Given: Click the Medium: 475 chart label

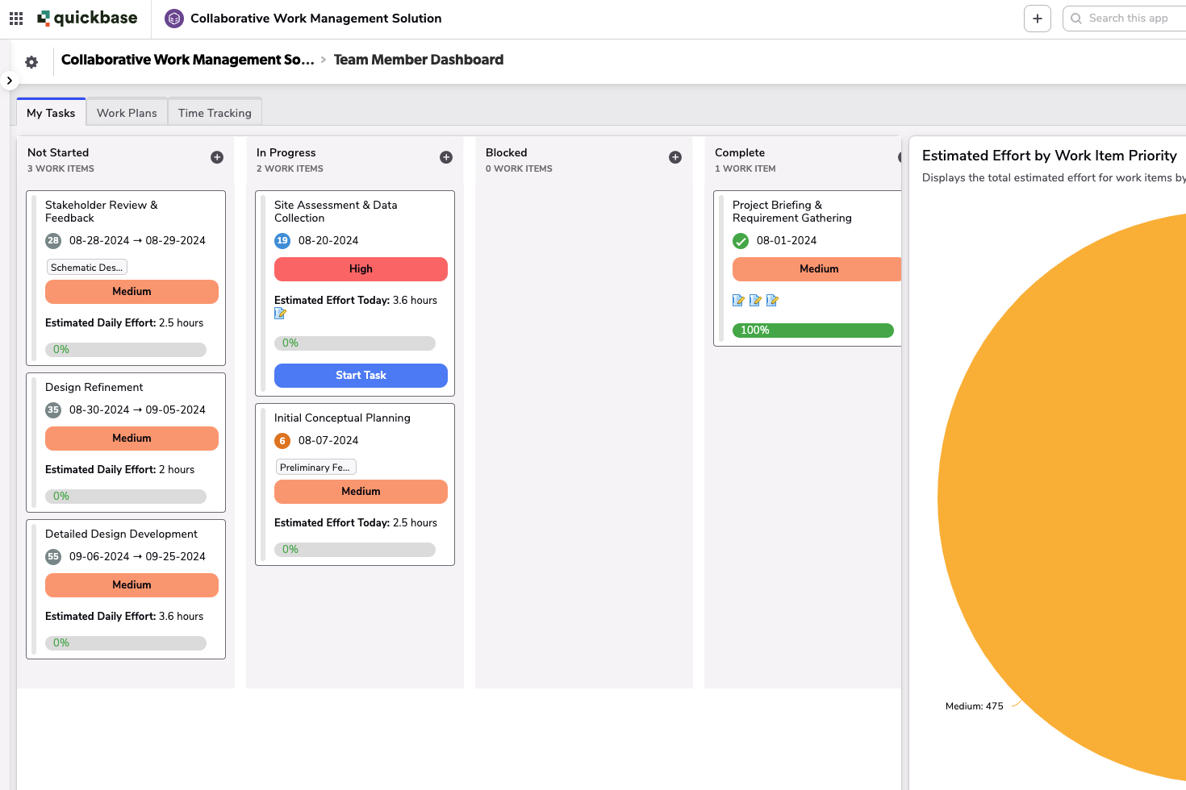Looking at the screenshot, I should 975,706.
